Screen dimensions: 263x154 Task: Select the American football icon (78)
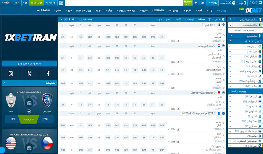[x=260, y=81]
